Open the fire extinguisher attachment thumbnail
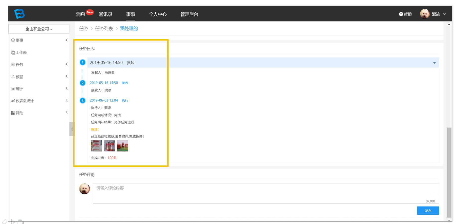Screen dimensions: 457x224 tap(109, 146)
